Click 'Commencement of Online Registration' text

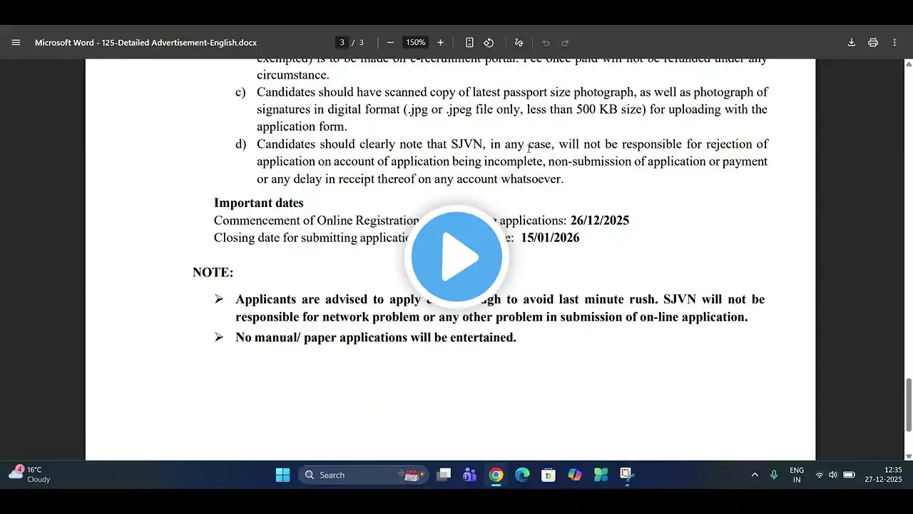click(x=316, y=221)
